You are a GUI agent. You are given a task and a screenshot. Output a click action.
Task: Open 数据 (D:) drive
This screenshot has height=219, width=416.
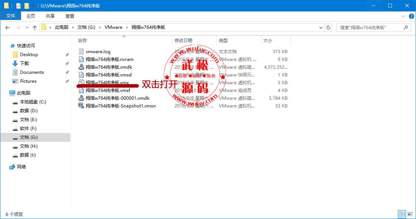29,111
